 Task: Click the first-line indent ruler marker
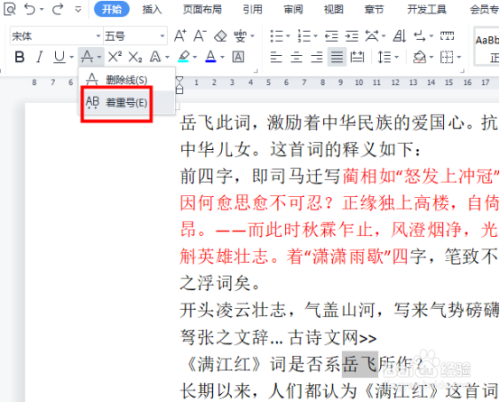pos(180,80)
